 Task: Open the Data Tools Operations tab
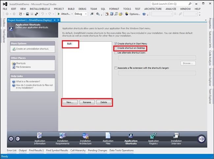click(x=121, y=150)
